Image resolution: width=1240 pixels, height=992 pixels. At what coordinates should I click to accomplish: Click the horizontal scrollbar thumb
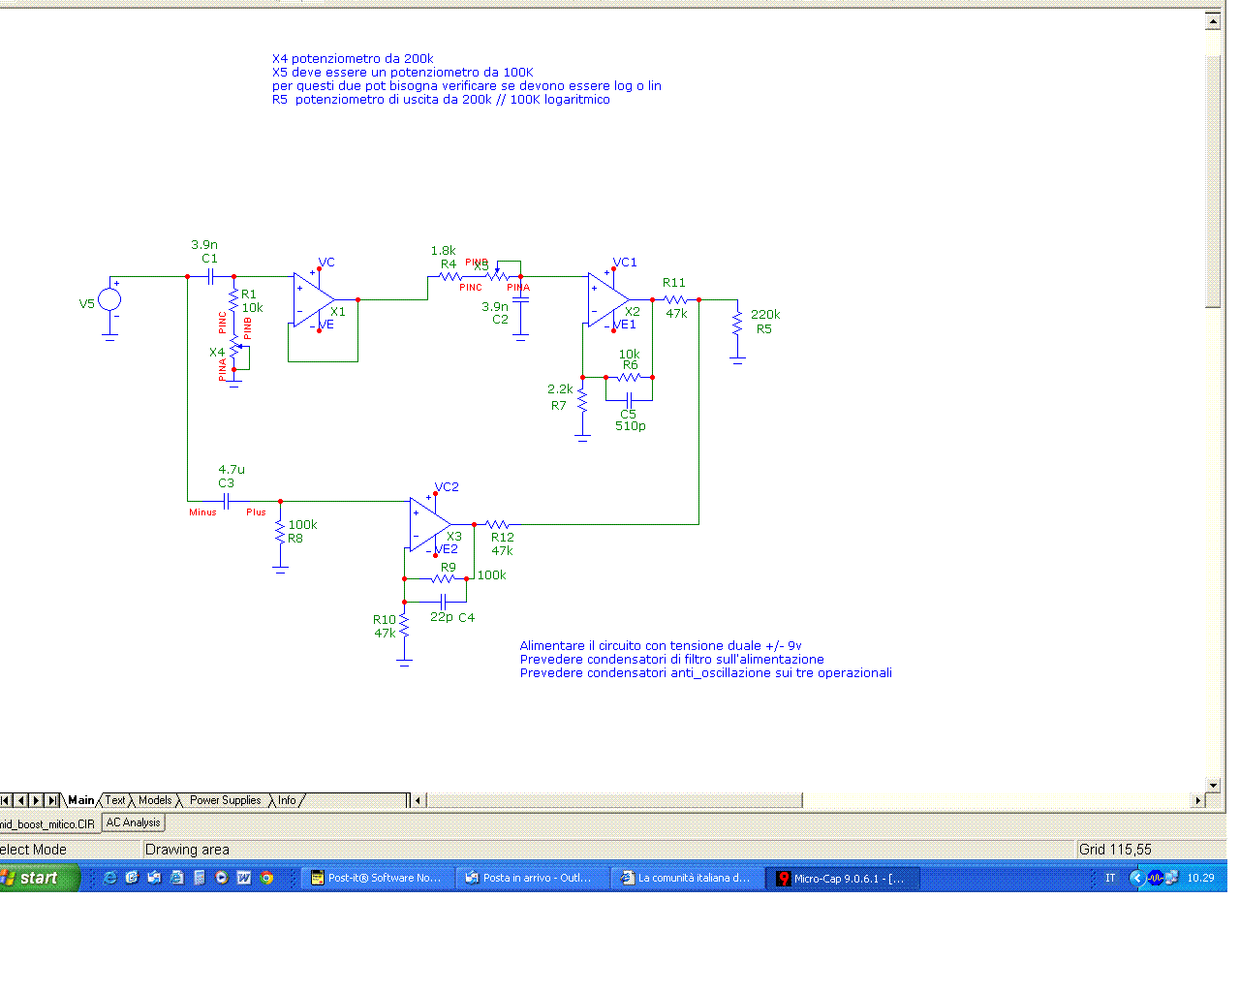coord(614,800)
